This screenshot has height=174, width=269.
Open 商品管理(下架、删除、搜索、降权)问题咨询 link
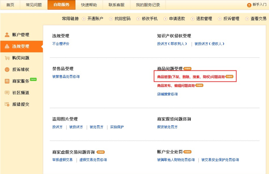191,77
